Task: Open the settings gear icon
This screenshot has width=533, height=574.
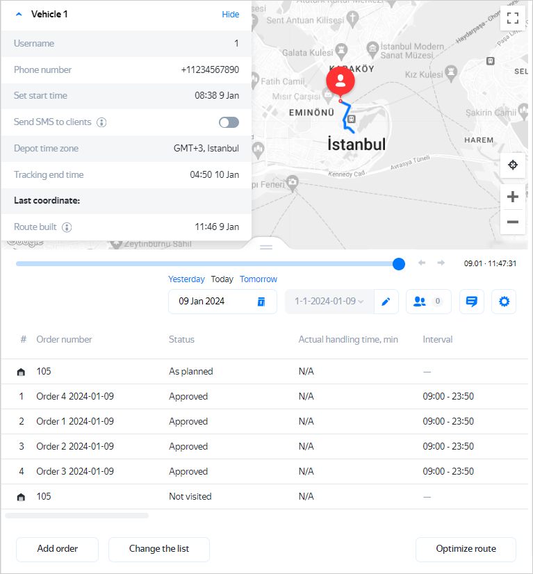Action: (504, 302)
